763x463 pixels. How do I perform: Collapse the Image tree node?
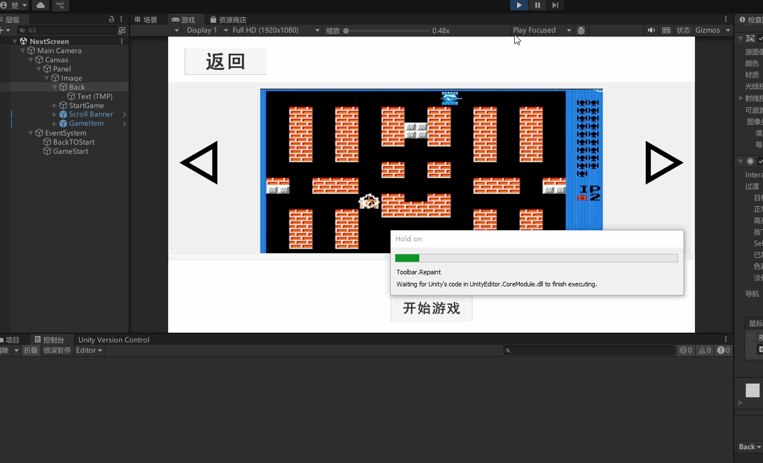46,78
